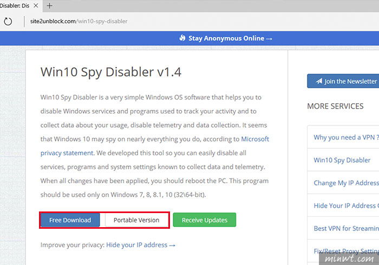
Task: Open the Change My IP Address link
Action: (x=346, y=183)
